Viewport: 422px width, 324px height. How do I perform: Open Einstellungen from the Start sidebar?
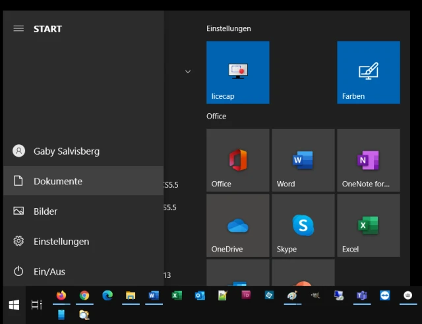coord(61,242)
